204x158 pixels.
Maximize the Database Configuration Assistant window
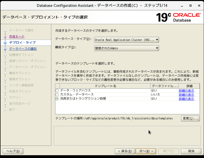pos(191,6)
